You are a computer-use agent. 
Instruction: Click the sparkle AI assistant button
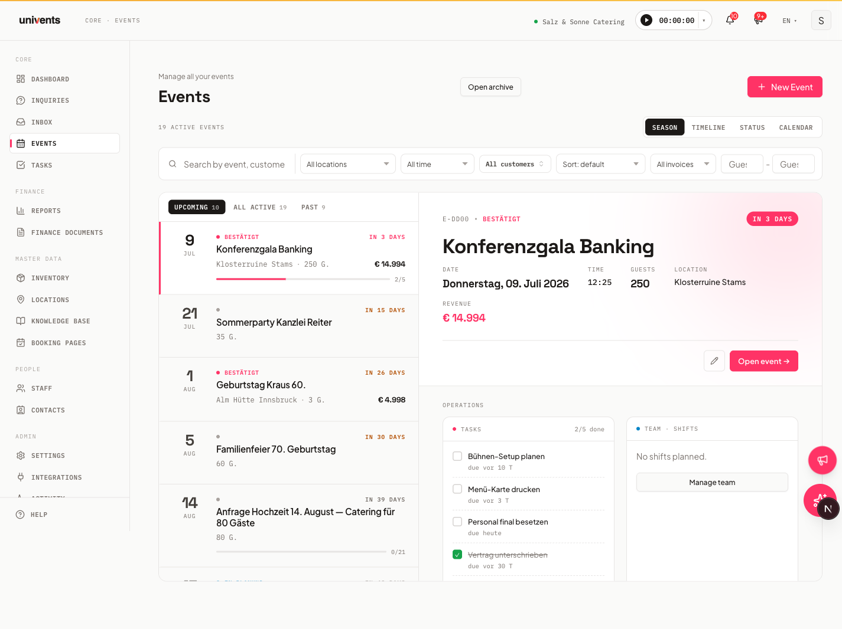click(820, 500)
